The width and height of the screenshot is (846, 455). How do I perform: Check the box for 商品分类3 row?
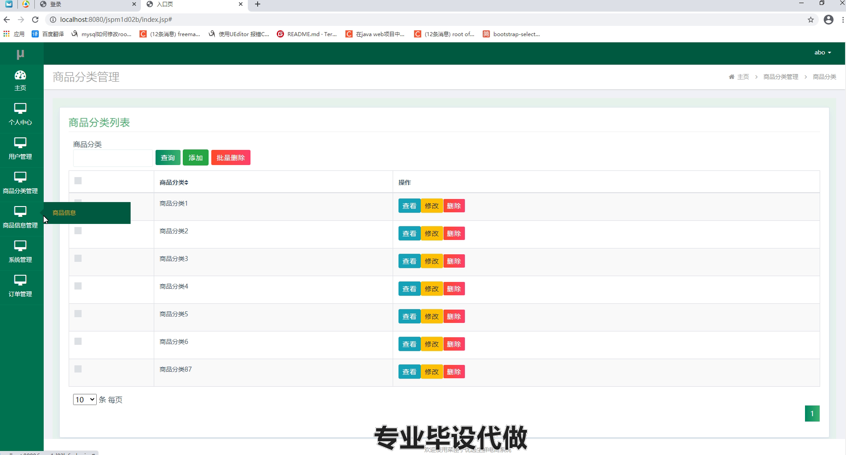pos(78,258)
